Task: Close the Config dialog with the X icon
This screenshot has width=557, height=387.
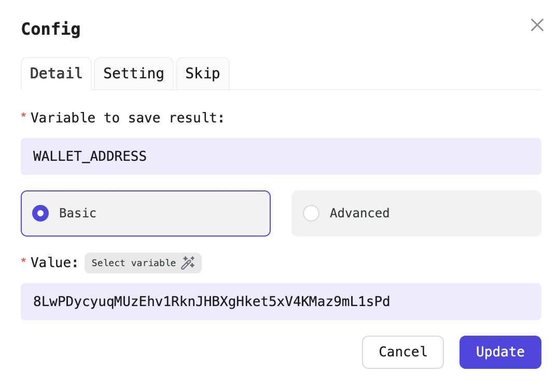Action: tap(537, 25)
